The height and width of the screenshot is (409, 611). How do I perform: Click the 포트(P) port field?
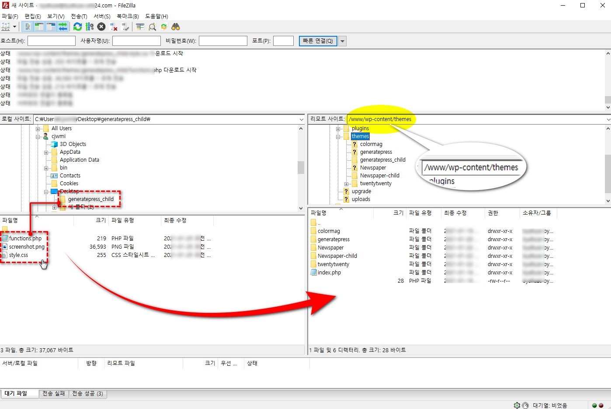click(283, 41)
